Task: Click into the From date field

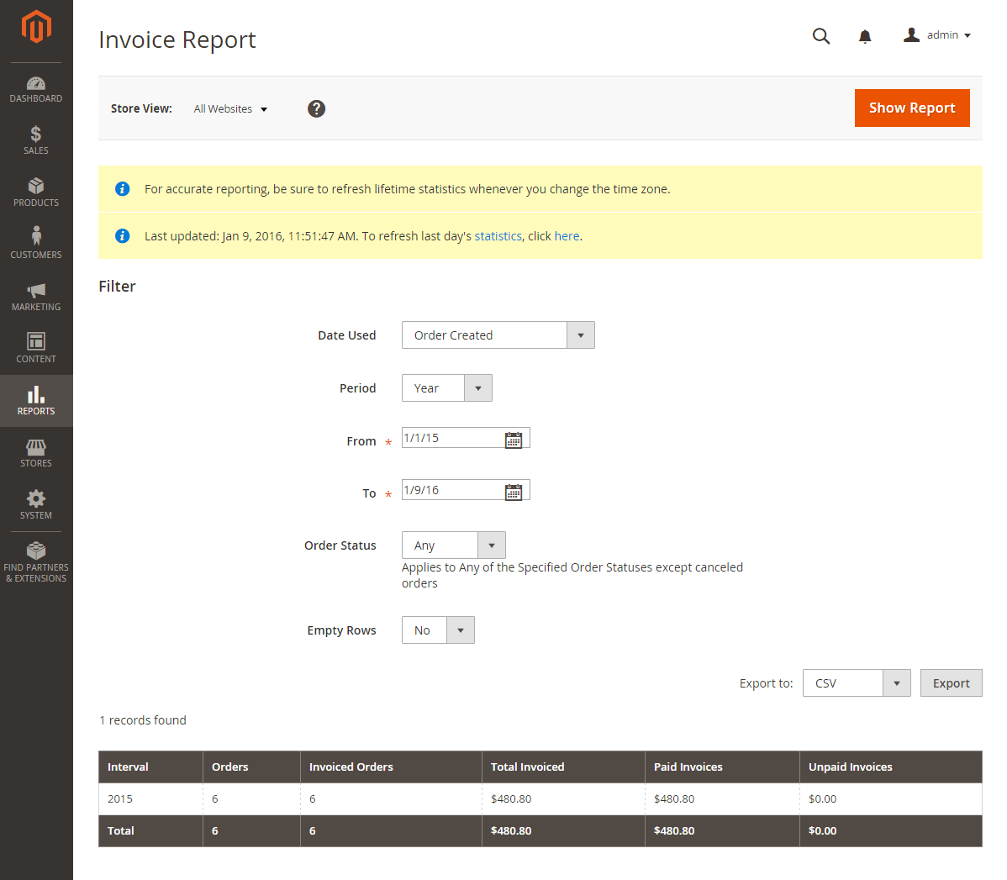Action: point(453,438)
